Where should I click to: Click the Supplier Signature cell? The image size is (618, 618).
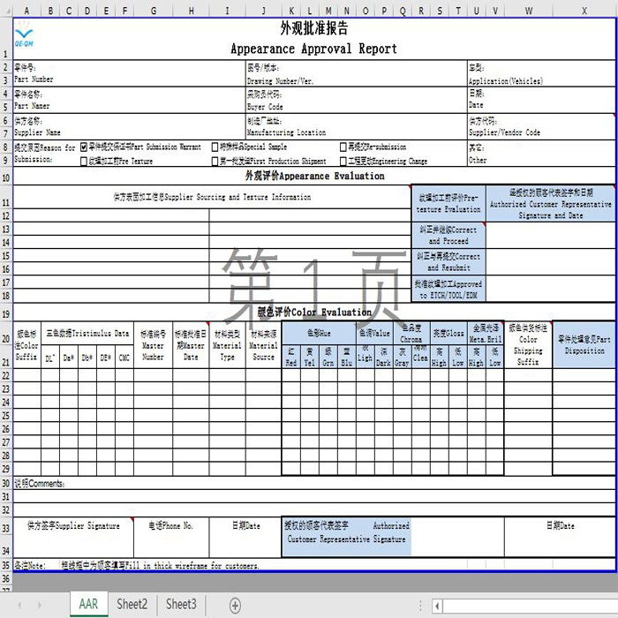click(x=73, y=537)
